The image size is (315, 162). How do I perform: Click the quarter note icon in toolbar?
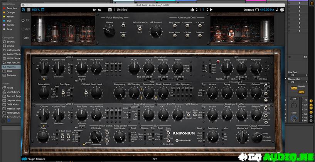click(x=276, y=10)
